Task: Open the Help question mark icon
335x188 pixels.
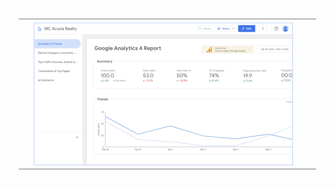Action: (276, 29)
